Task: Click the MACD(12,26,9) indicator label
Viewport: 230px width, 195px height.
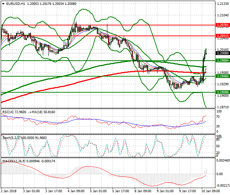Action: click(13, 161)
